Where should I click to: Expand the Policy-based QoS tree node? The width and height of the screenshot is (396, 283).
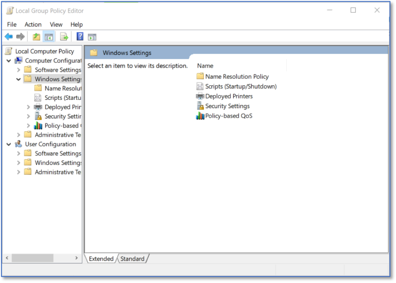pyautogui.click(x=28, y=126)
